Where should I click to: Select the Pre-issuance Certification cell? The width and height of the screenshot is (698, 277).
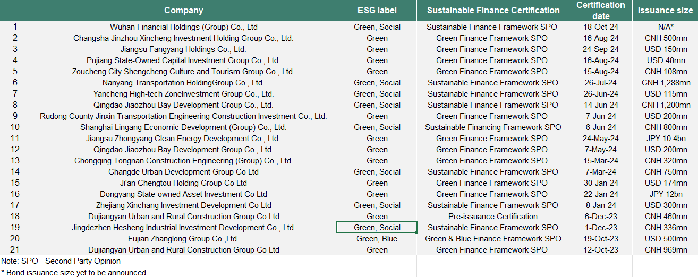493,217
